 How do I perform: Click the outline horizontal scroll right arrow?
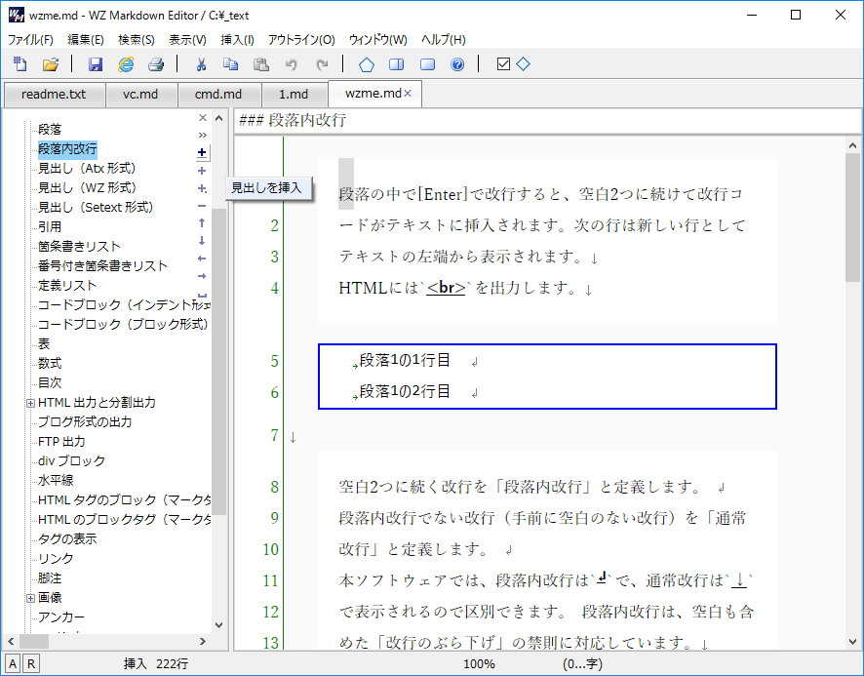(203, 641)
